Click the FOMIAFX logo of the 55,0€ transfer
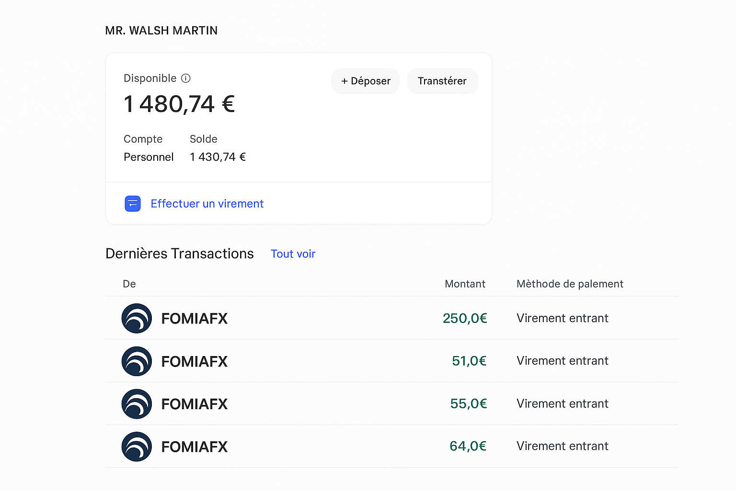The height and width of the screenshot is (490, 736). (x=137, y=403)
